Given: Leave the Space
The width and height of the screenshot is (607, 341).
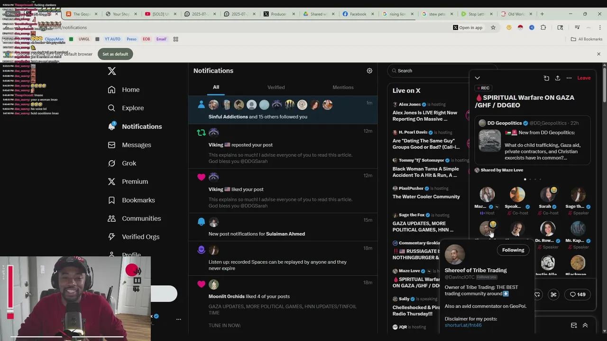Looking at the screenshot, I should [584, 78].
